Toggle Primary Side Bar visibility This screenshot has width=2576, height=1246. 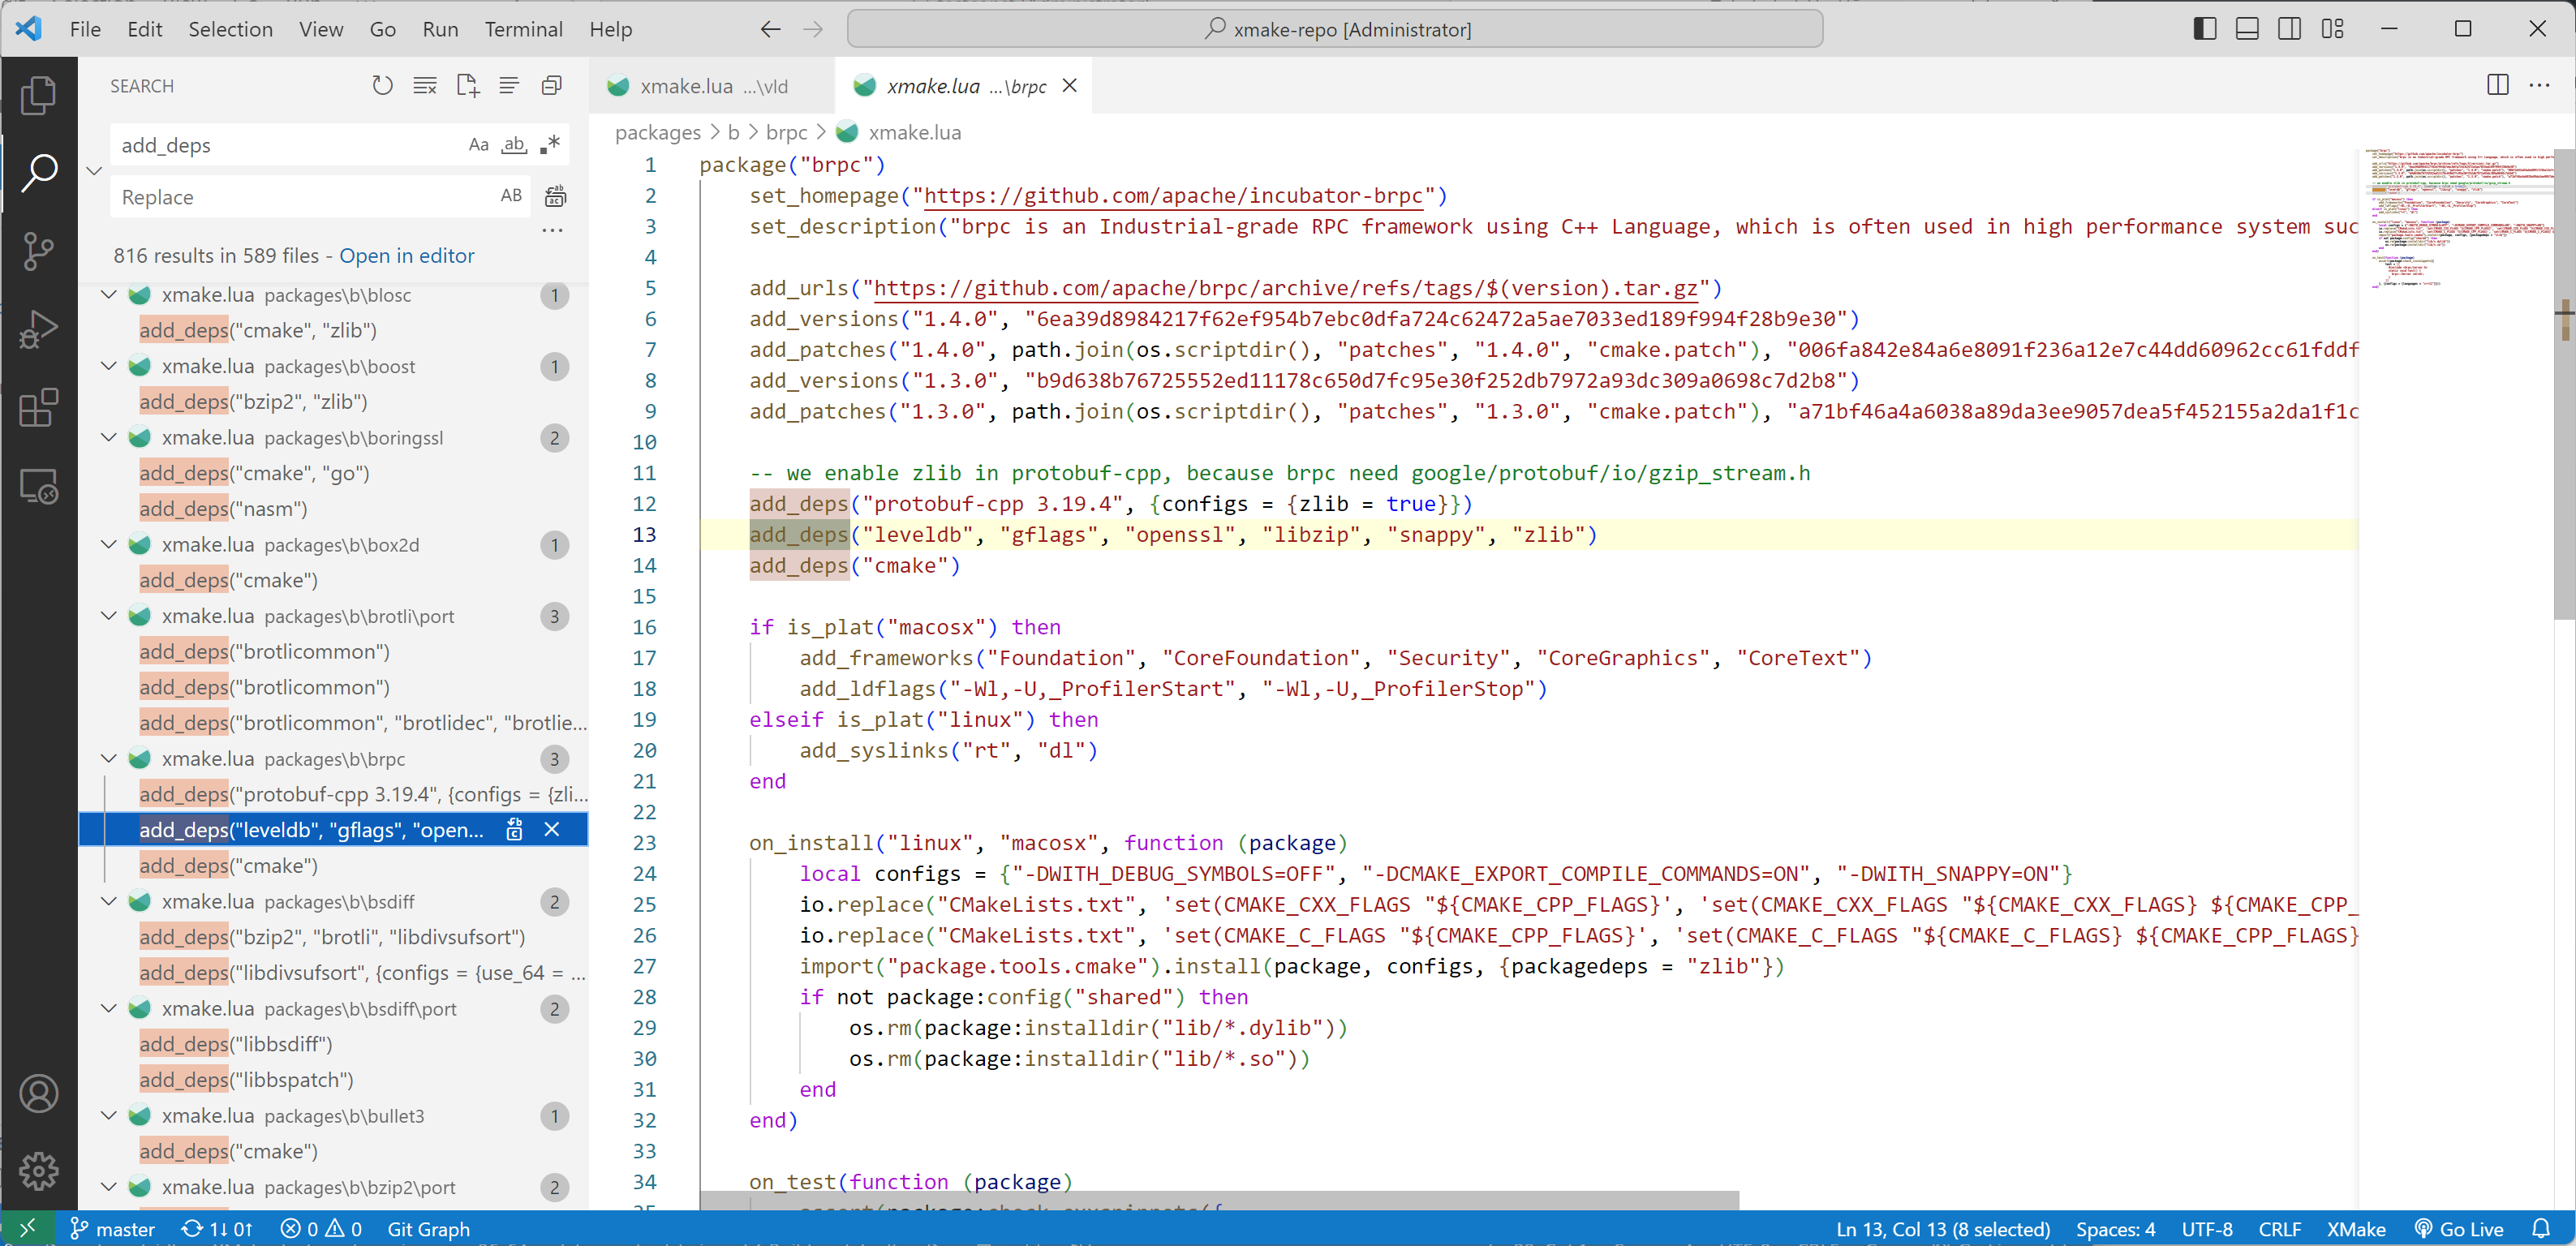(2205, 29)
